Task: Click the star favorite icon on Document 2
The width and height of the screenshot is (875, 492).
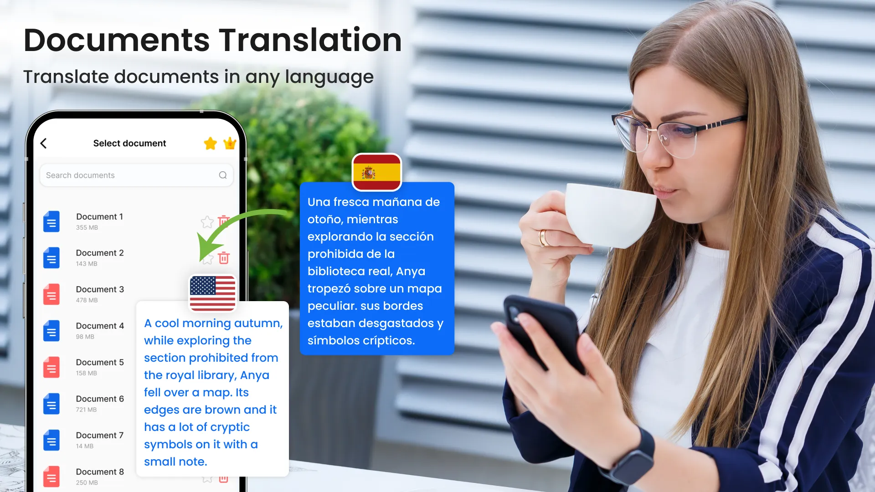Action: 206,257
